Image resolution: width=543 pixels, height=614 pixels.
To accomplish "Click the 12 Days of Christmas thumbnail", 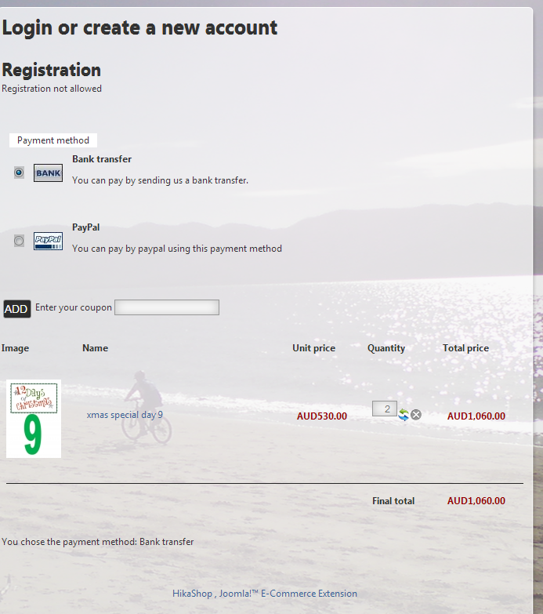I will [34, 419].
